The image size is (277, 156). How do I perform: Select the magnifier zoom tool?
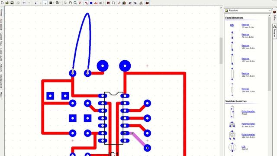click(75, 3)
